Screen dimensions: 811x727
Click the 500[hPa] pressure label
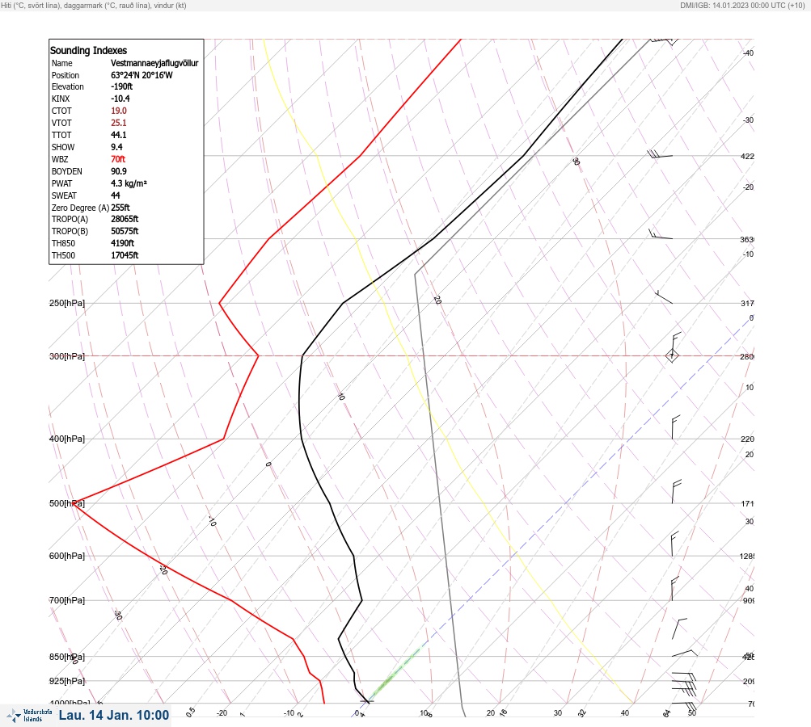(x=67, y=503)
